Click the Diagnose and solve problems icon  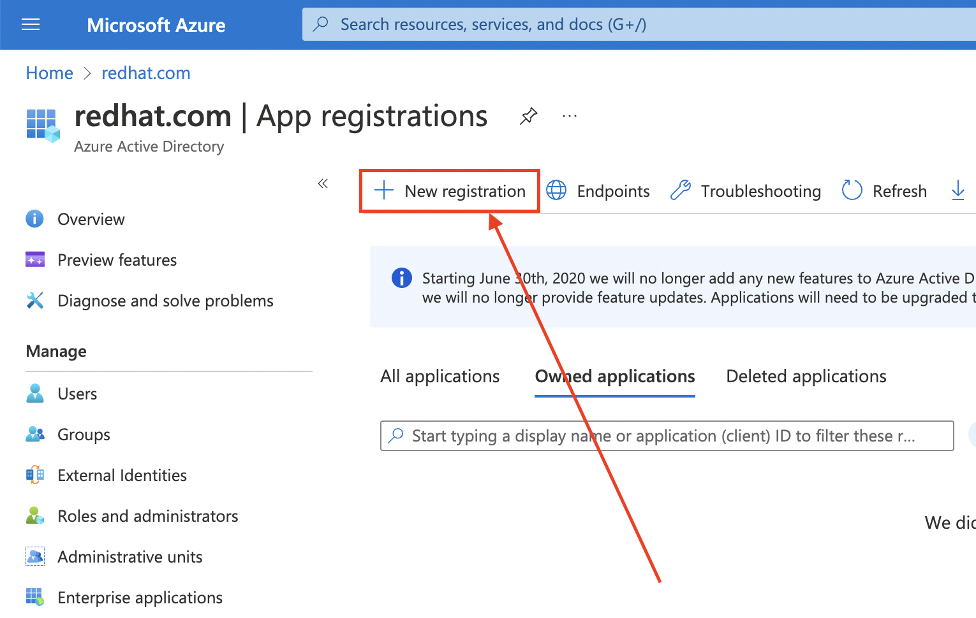(x=35, y=301)
